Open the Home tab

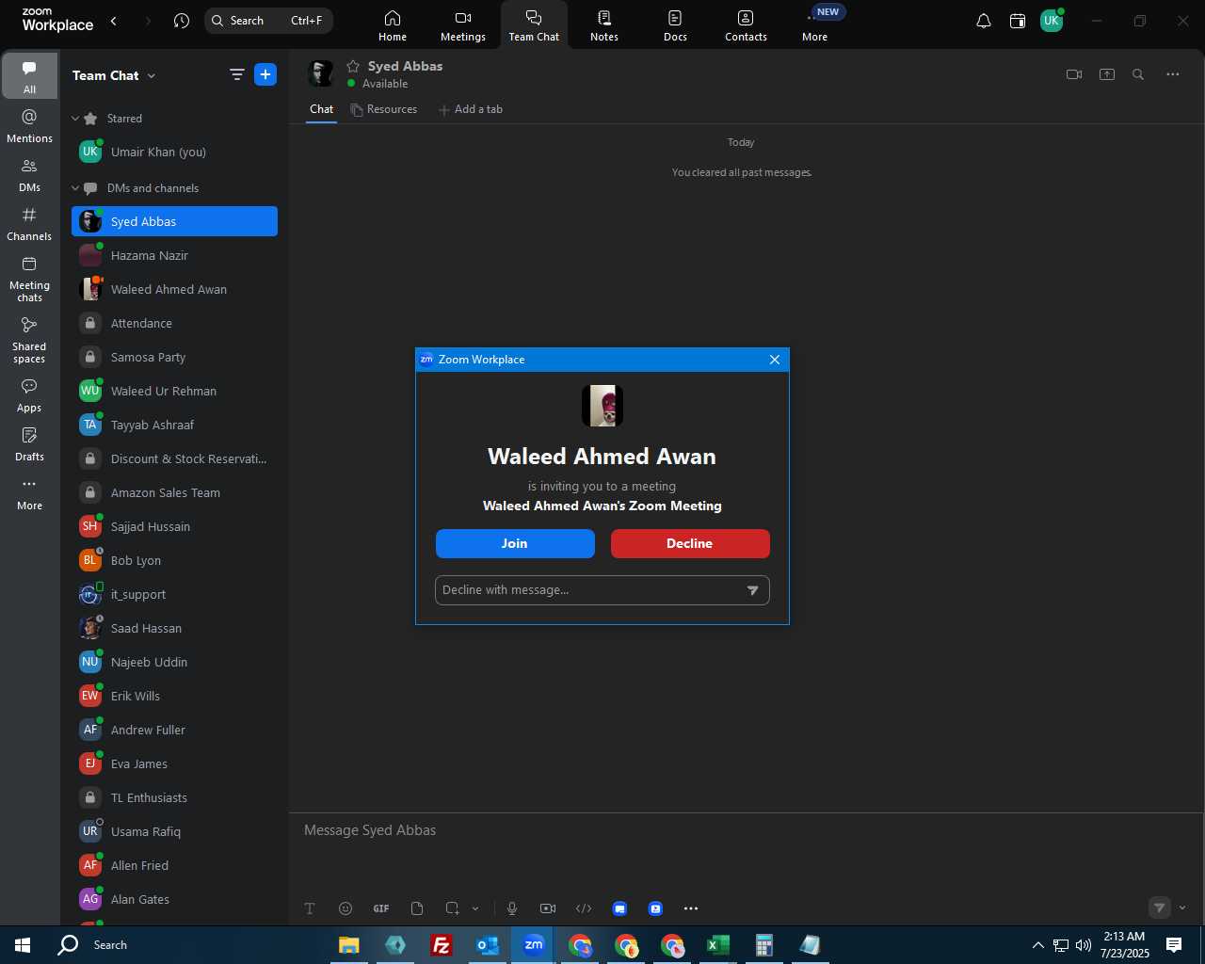click(x=393, y=25)
